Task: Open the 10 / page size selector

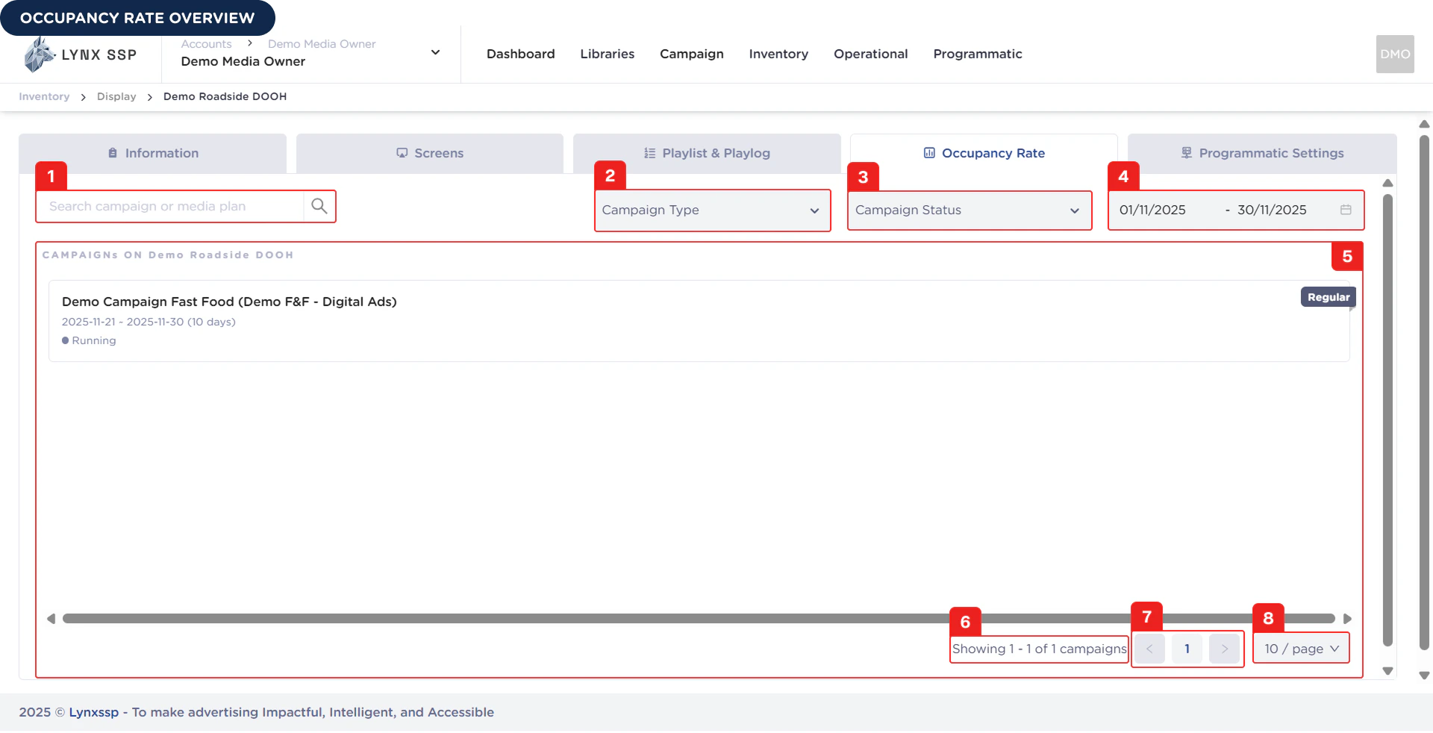Action: point(1301,649)
